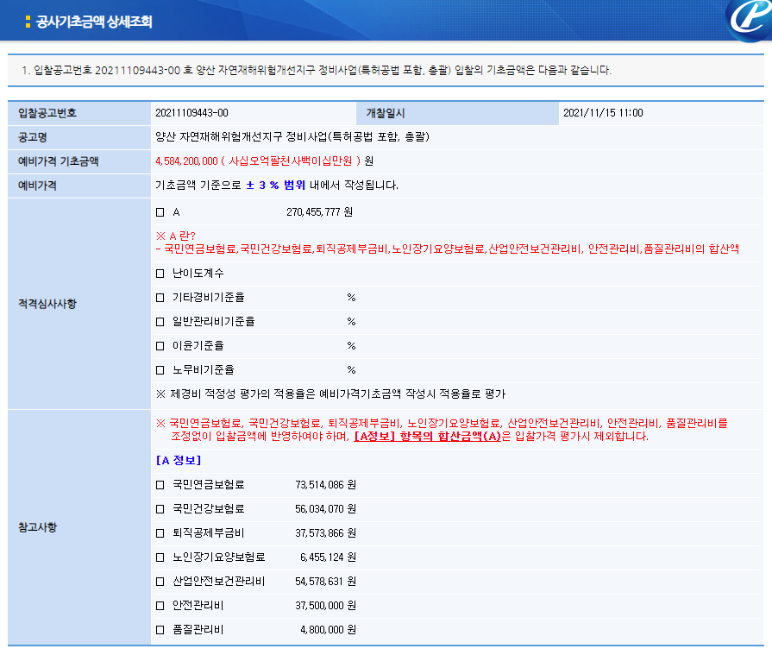Screen dimensions: 772x655
Task: Click the 적격심사사항 header cell
Action: point(79,304)
